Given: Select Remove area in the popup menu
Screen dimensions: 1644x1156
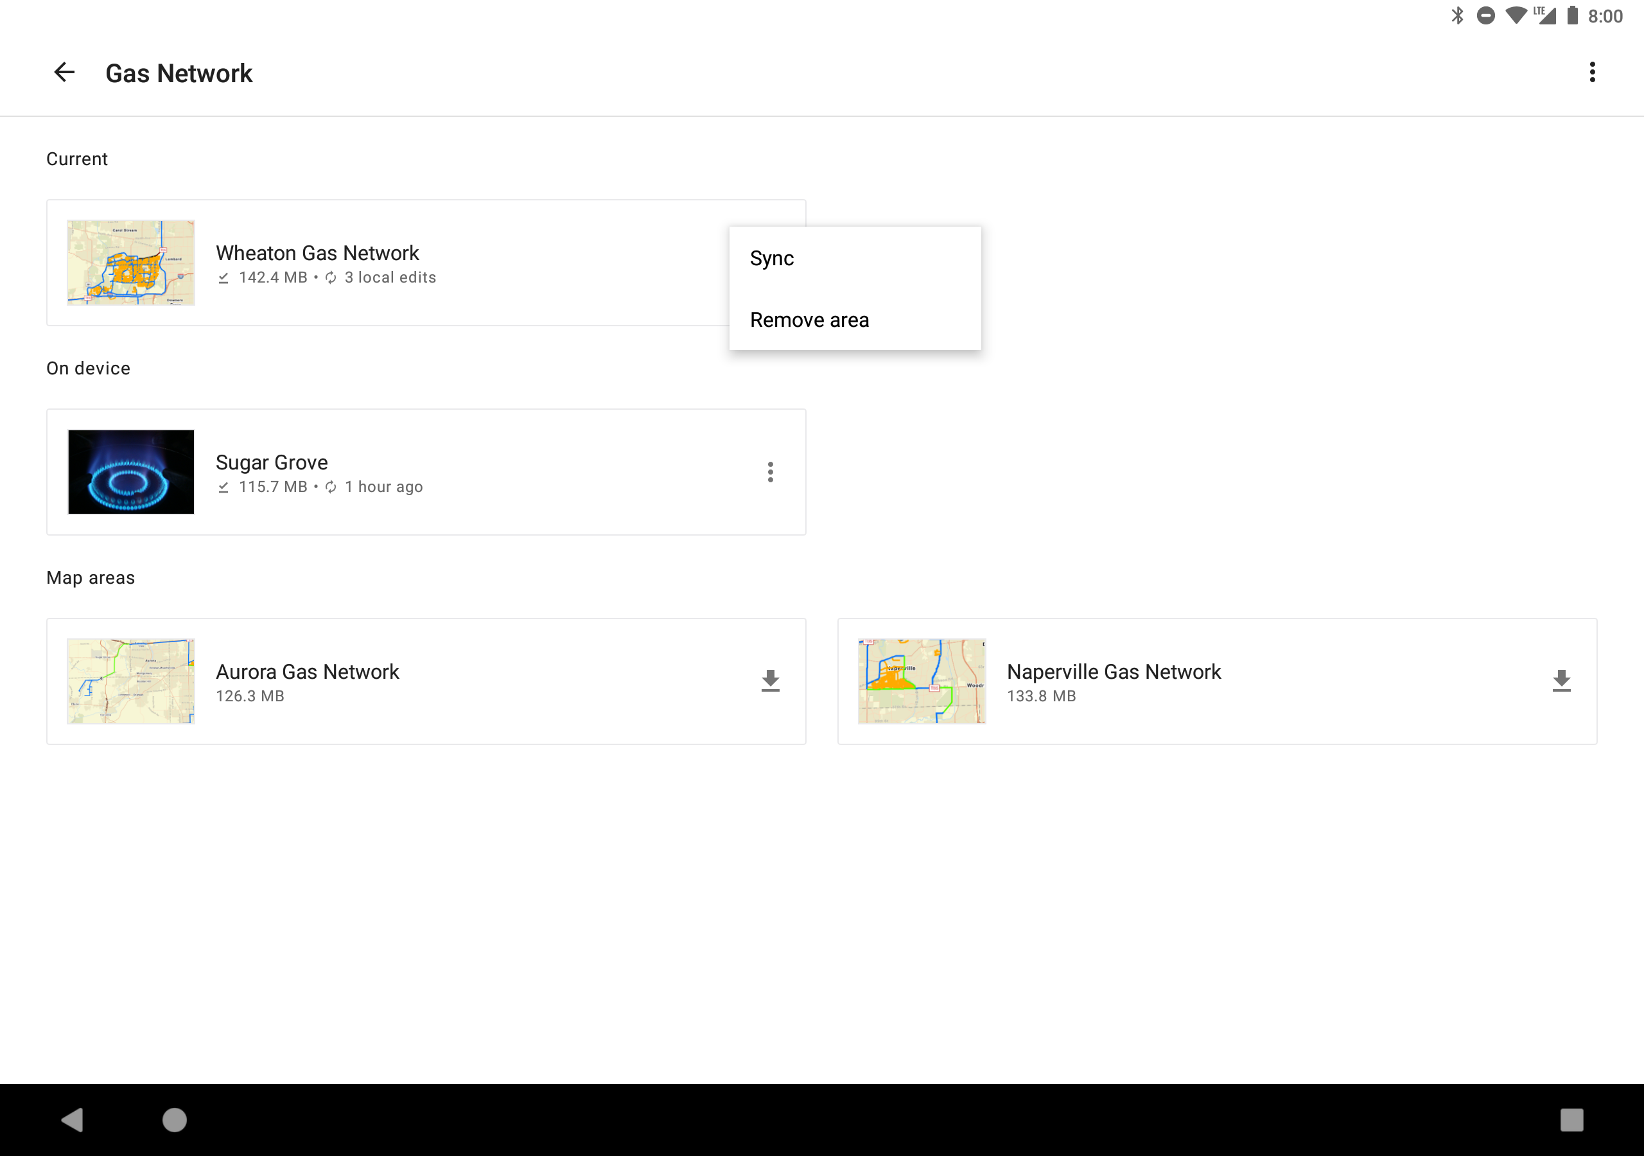Looking at the screenshot, I should (x=855, y=320).
